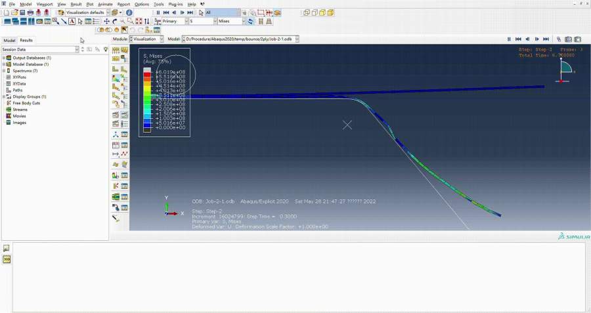Click the Print icon in the toolbar
The image size is (591, 313).
(x=30, y=12)
